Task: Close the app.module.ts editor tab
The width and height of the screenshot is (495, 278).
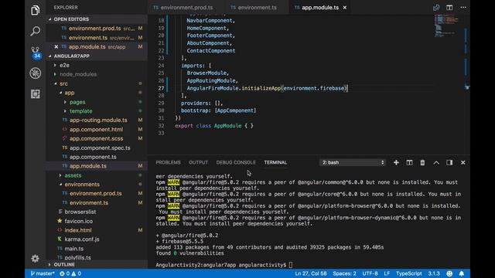Action: point(345,8)
